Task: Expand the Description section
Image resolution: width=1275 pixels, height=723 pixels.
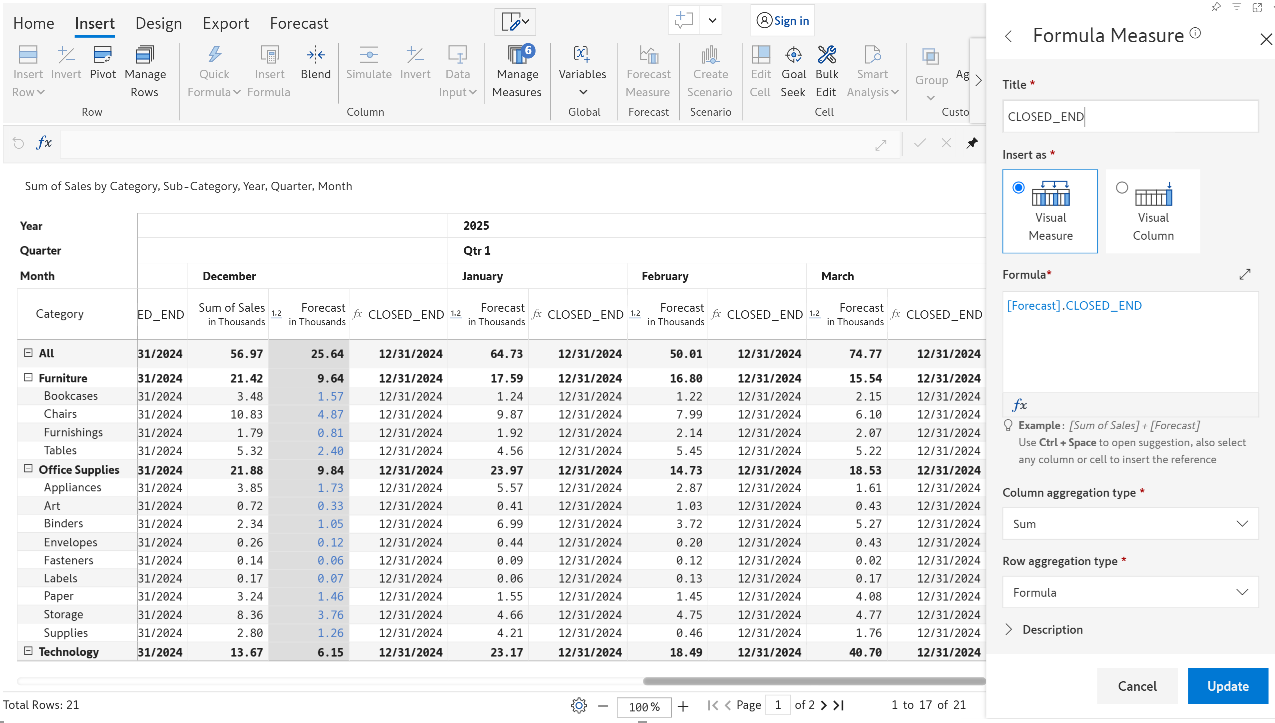Action: [x=1009, y=630]
